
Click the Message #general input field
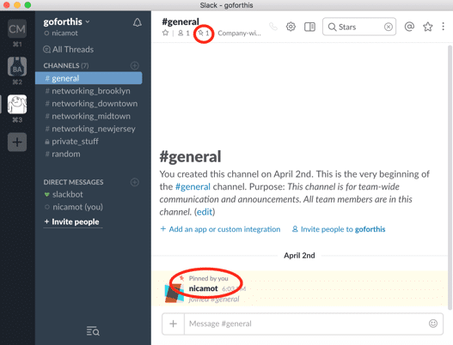click(306, 324)
